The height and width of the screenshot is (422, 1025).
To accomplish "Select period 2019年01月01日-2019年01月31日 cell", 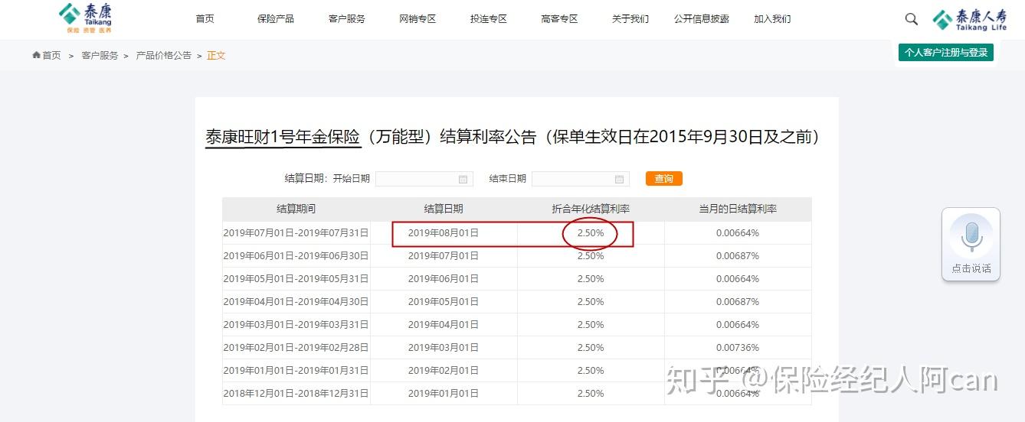I will click(296, 371).
